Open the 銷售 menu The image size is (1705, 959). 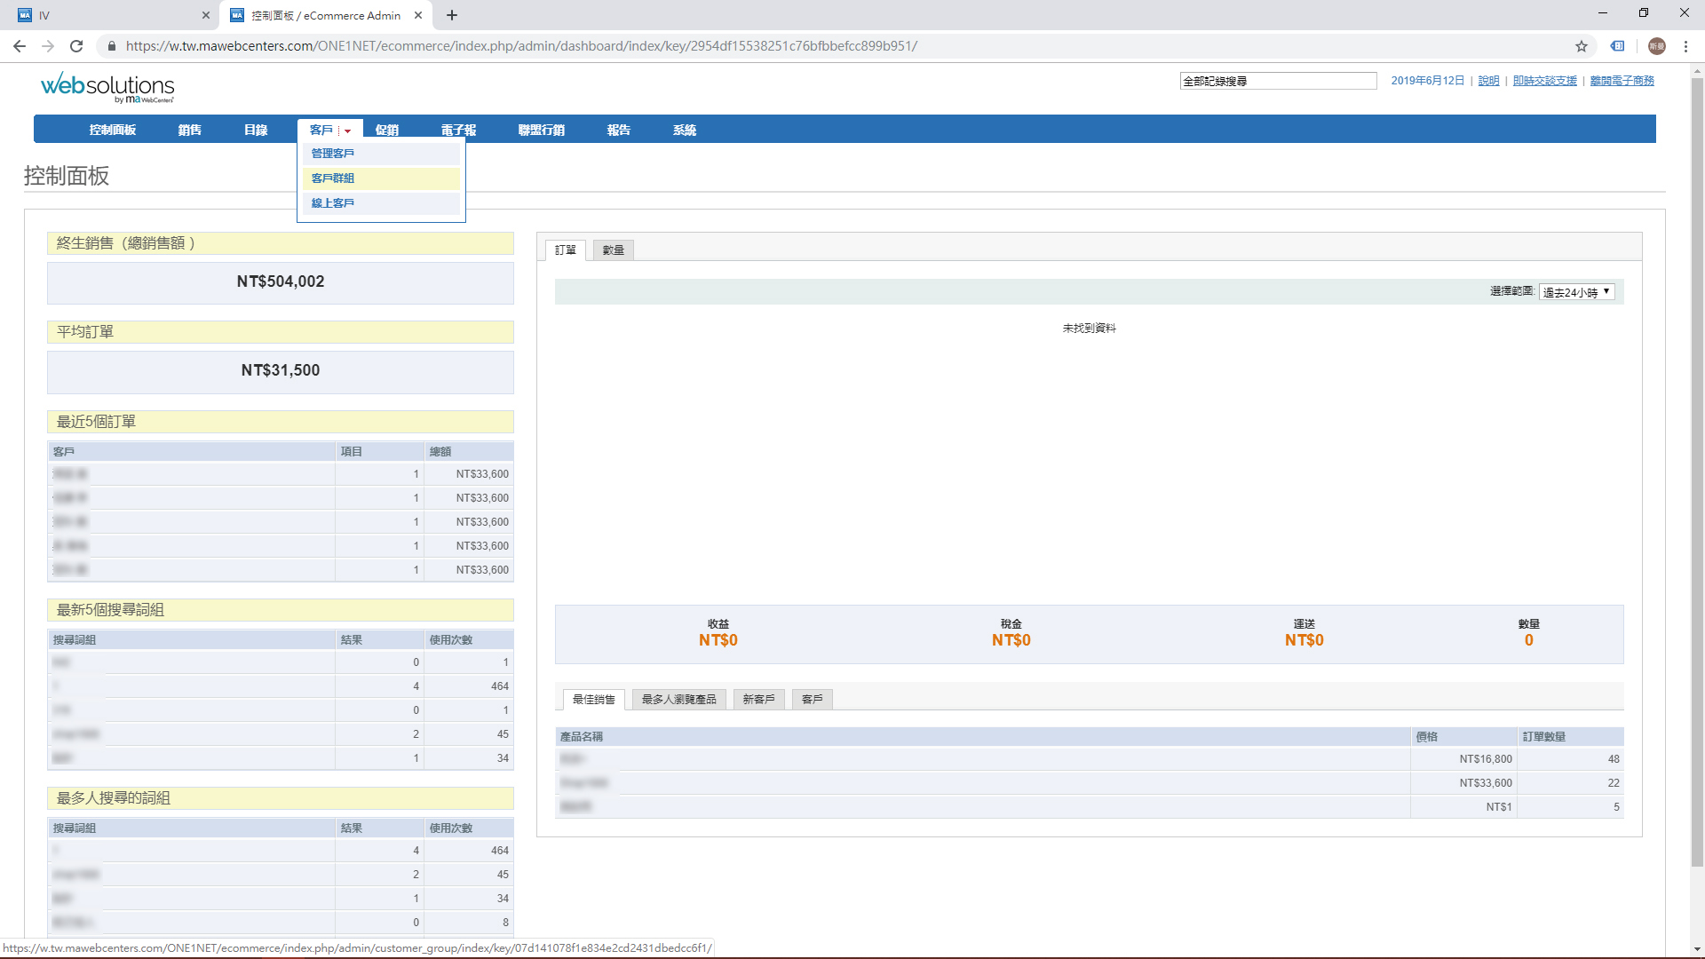(x=189, y=130)
